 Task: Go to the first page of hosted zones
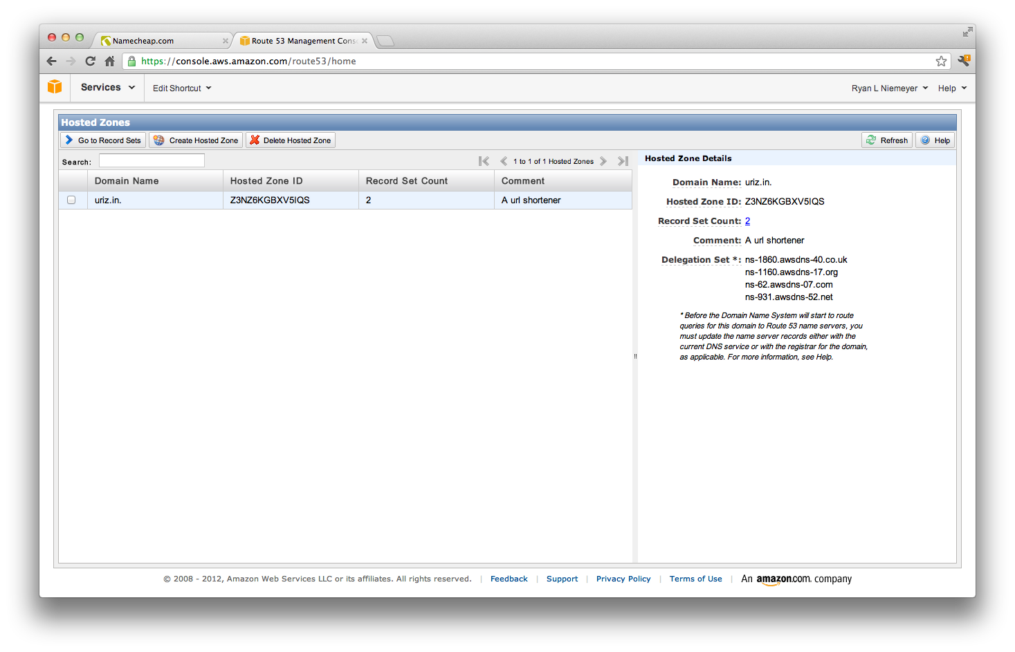tap(484, 161)
